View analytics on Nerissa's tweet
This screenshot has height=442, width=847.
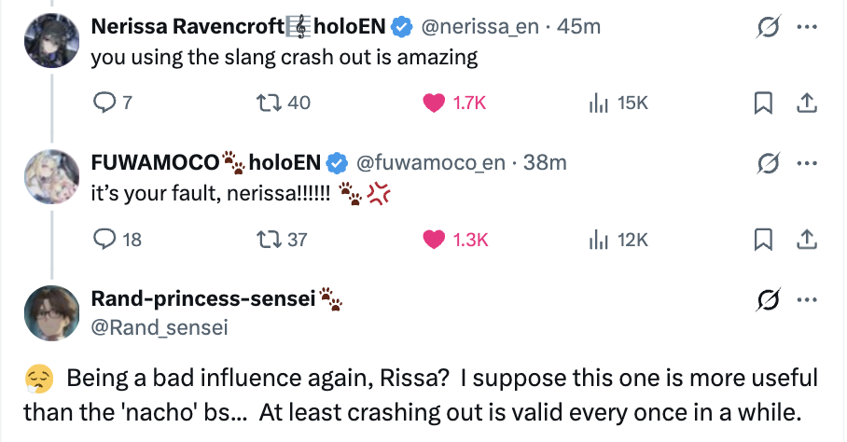coord(598,103)
